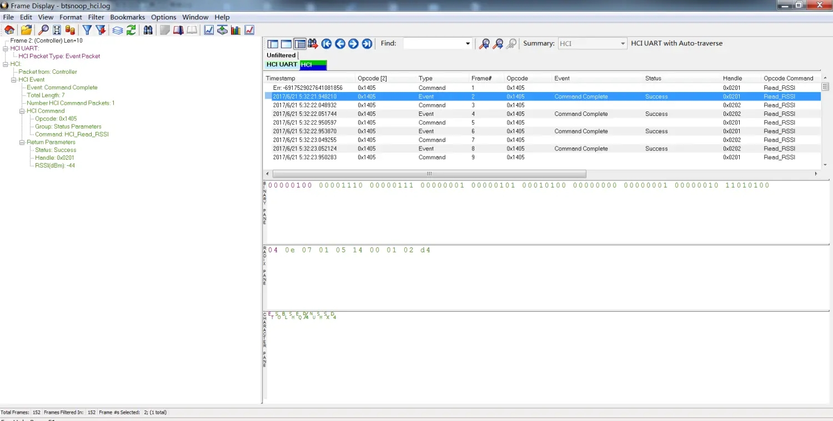Click the green circular arrows reload icon
The image size is (833, 421).
(x=131, y=30)
